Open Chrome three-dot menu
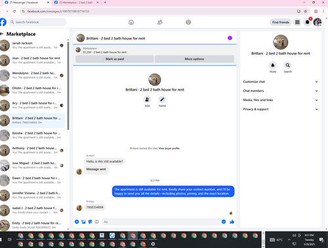 pyautogui.click(x=323, y=11)
